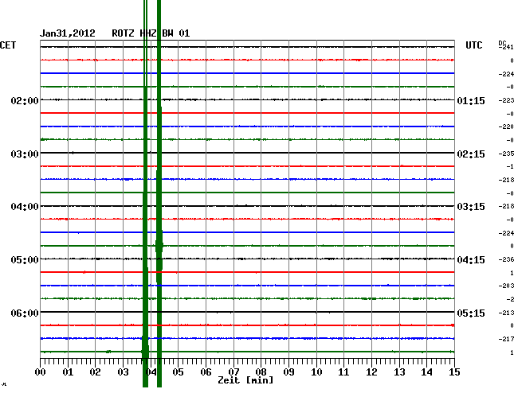Click the Zeit [min] axis title
The image size is (518, 393).
245,380
